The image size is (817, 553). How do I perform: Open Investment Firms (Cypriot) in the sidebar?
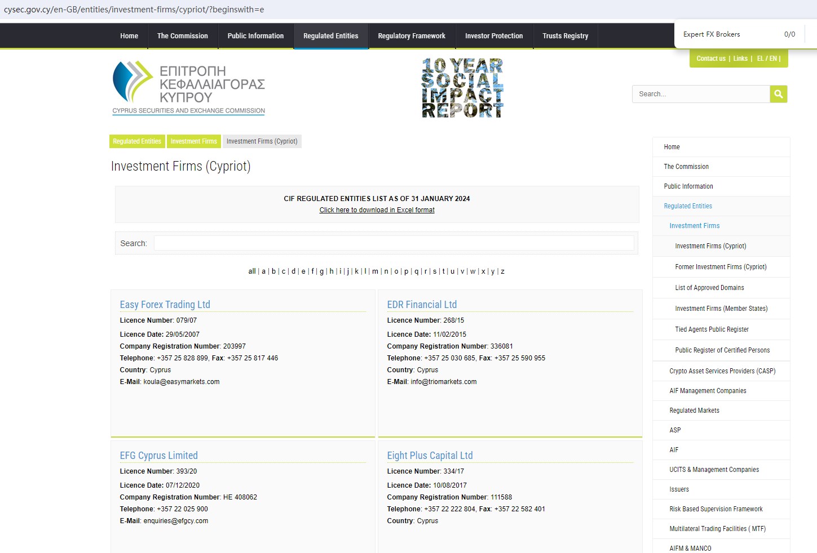pyautogui.click(x=721, y=246)
